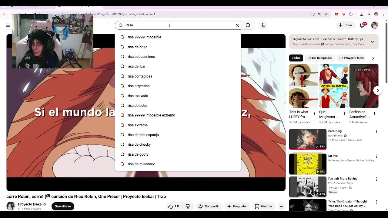Select the "risa de goofy" suggestion
This screenshot has height=218, width=388.
coord(178,154)
